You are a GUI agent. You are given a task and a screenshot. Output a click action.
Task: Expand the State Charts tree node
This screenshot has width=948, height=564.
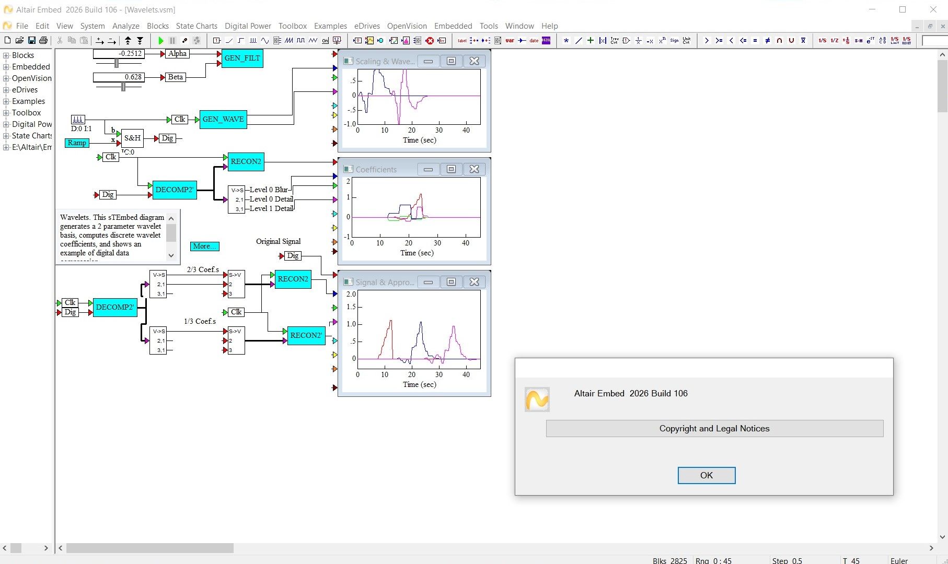pyautogui.click(x=6, y=136)
